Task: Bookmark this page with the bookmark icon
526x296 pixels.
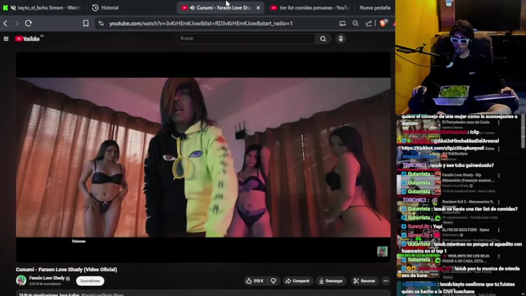Action: coord(85,23)
